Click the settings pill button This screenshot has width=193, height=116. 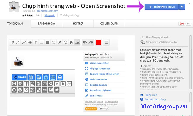coord(104,109)
